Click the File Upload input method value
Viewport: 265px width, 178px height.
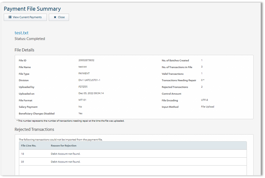tap(207, 107)
